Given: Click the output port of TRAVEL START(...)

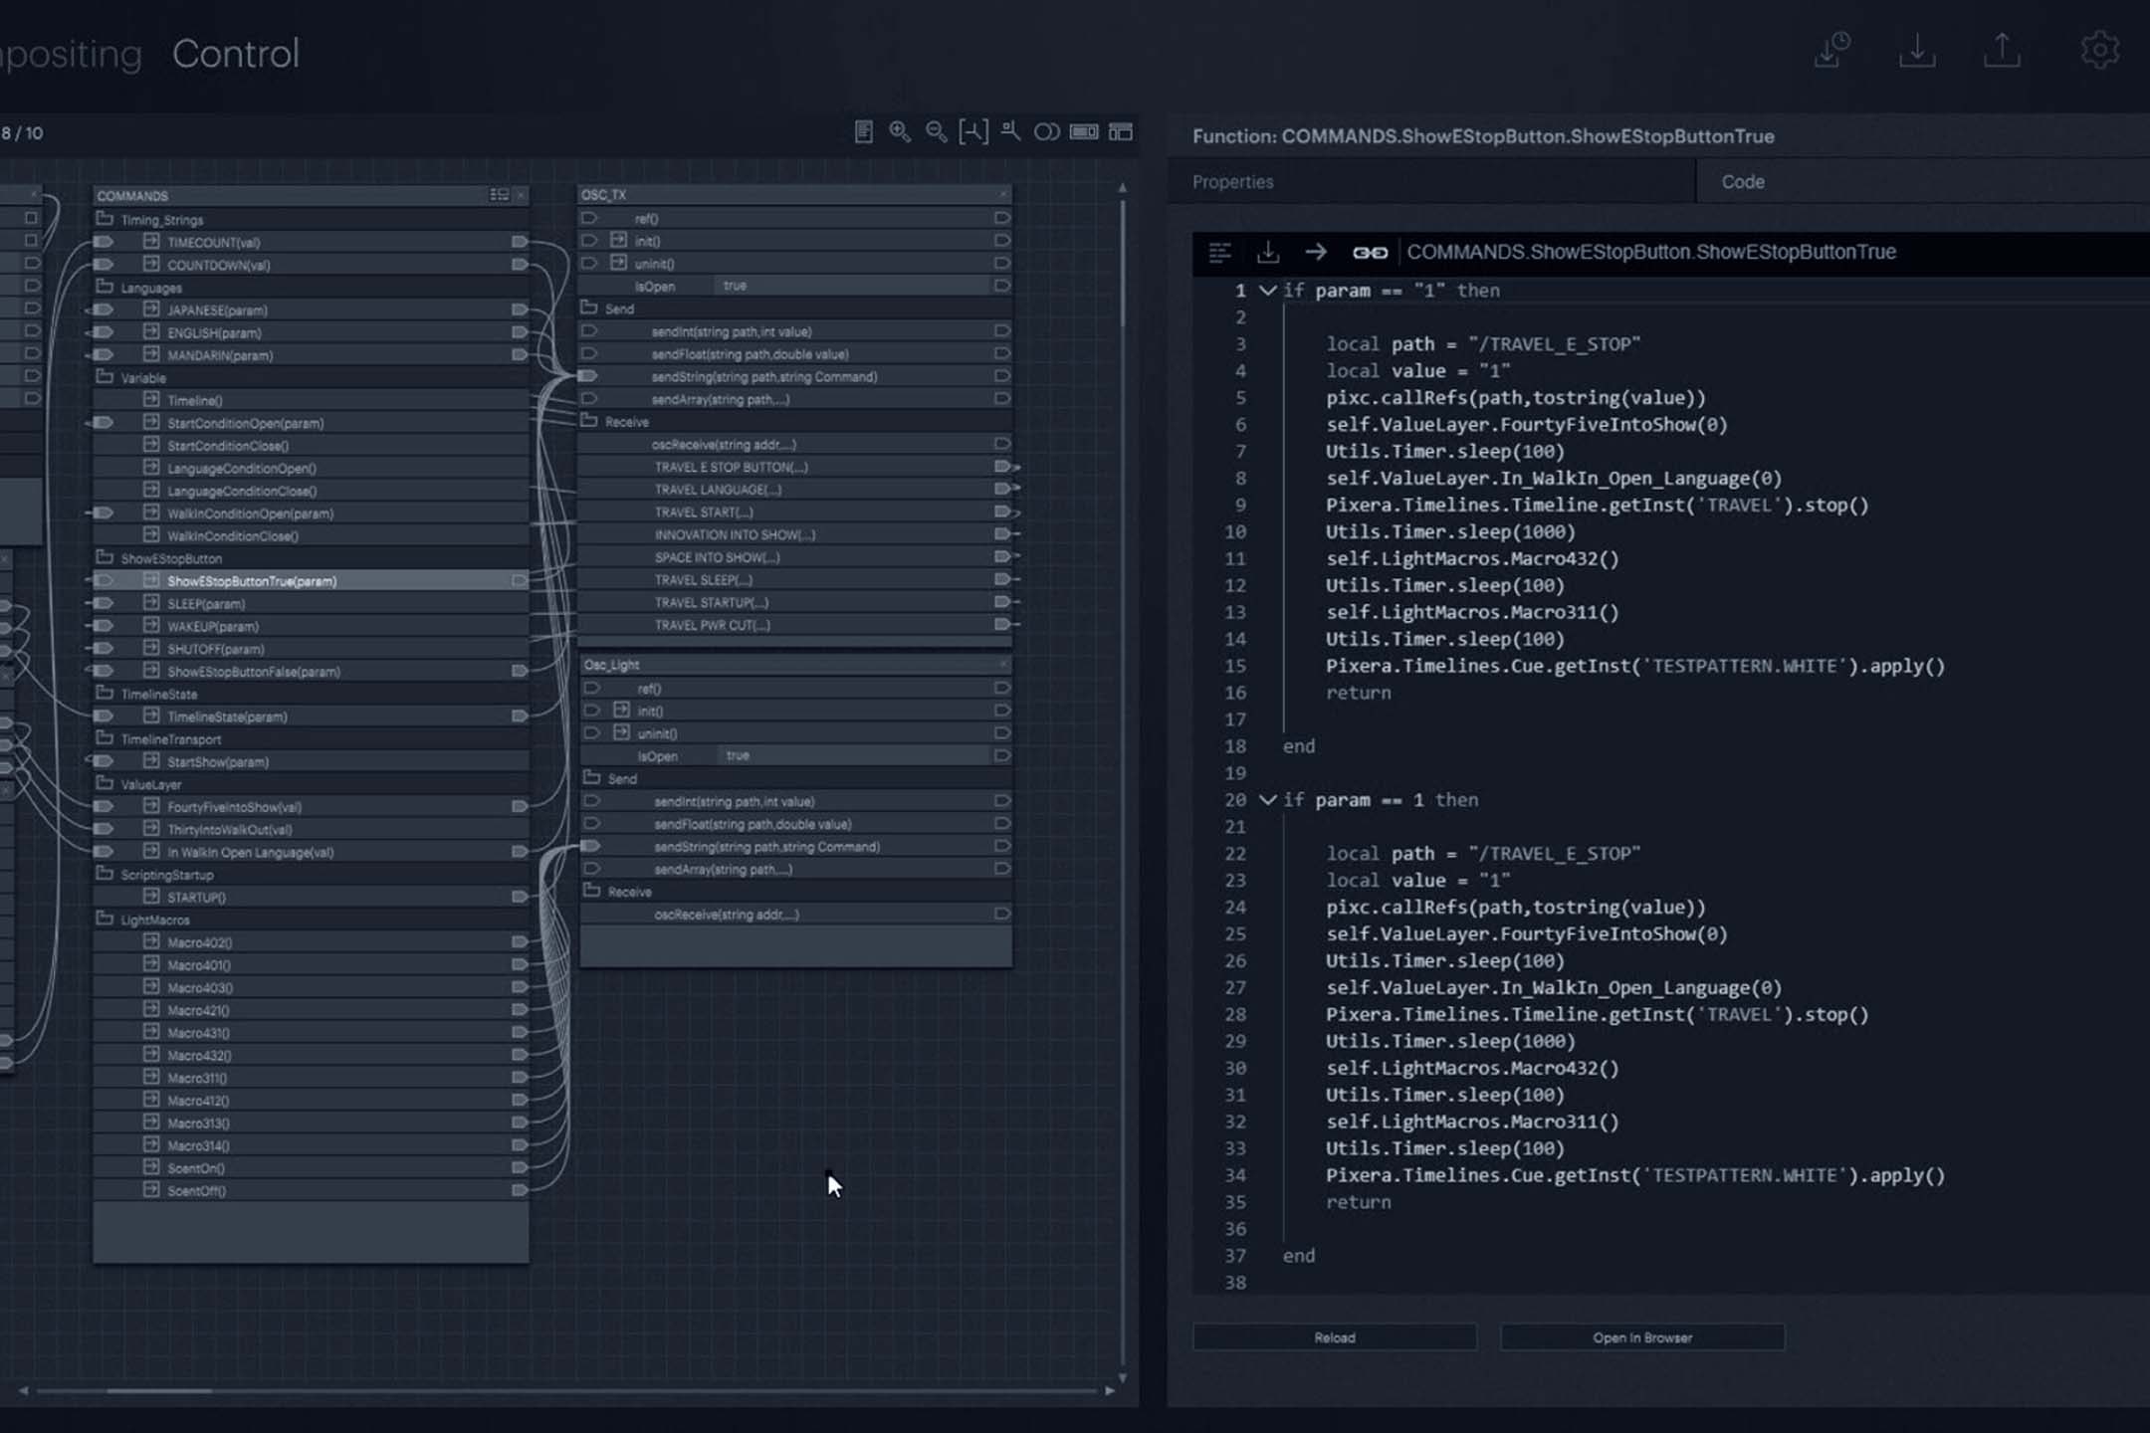Looking at the screenshot, I should click(1002, 512).
